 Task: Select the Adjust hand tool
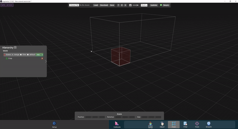(162, 124)
